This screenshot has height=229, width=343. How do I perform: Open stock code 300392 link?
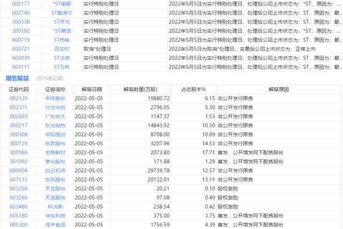(x=20, y=31)
